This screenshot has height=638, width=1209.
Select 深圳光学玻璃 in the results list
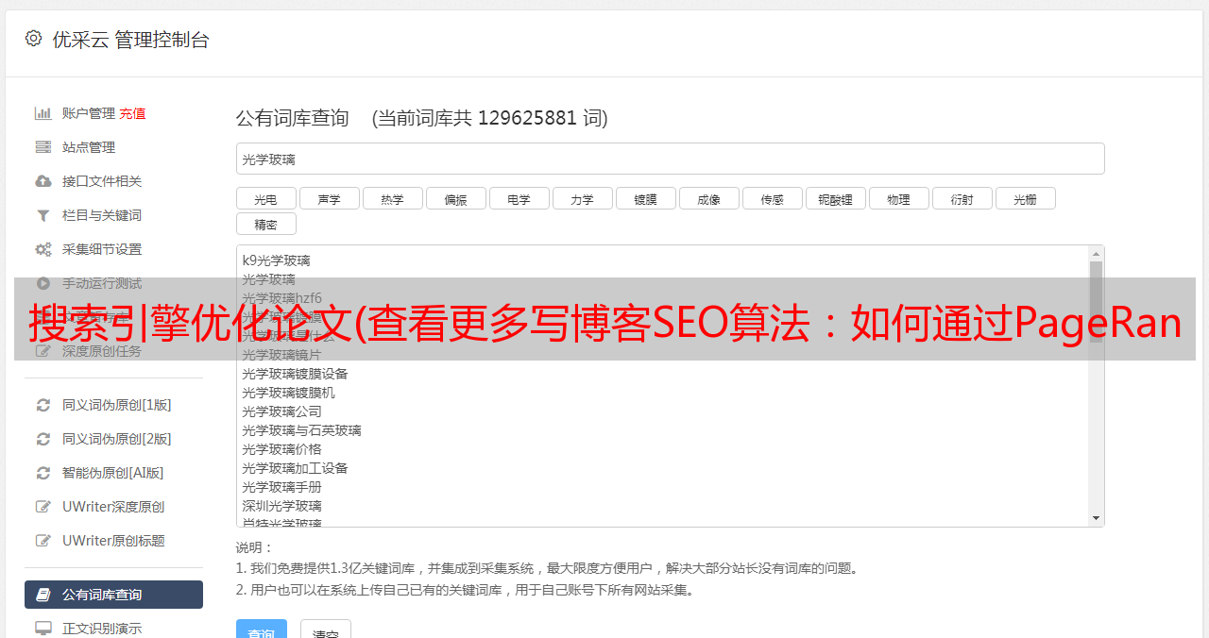point(281,506)
